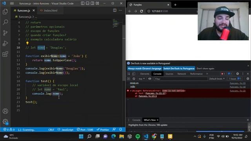
Task: Open File Explorer from taskbar
Action: click(x=122, y=136)
